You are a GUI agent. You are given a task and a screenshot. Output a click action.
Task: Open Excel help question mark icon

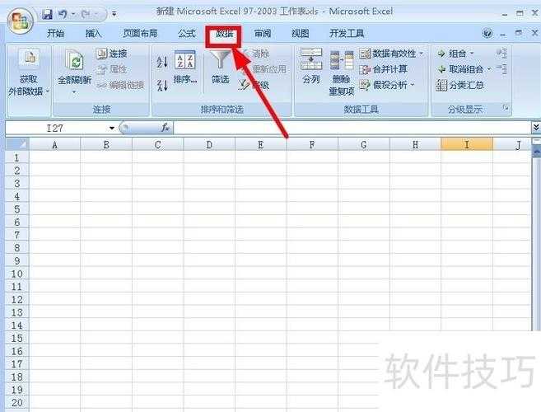[487, 33]
